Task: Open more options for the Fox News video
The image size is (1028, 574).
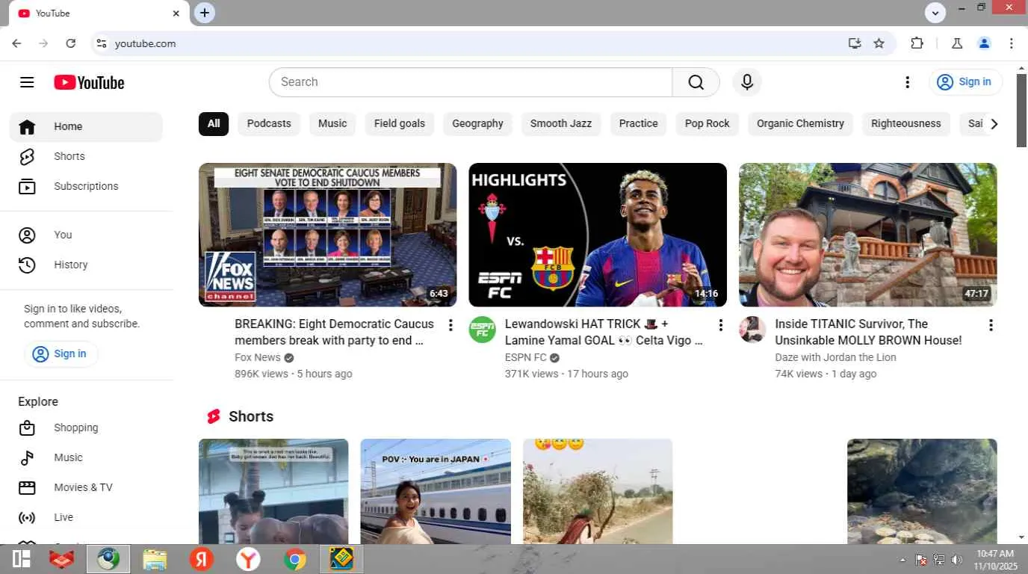Action: click(x=450, y=325)
